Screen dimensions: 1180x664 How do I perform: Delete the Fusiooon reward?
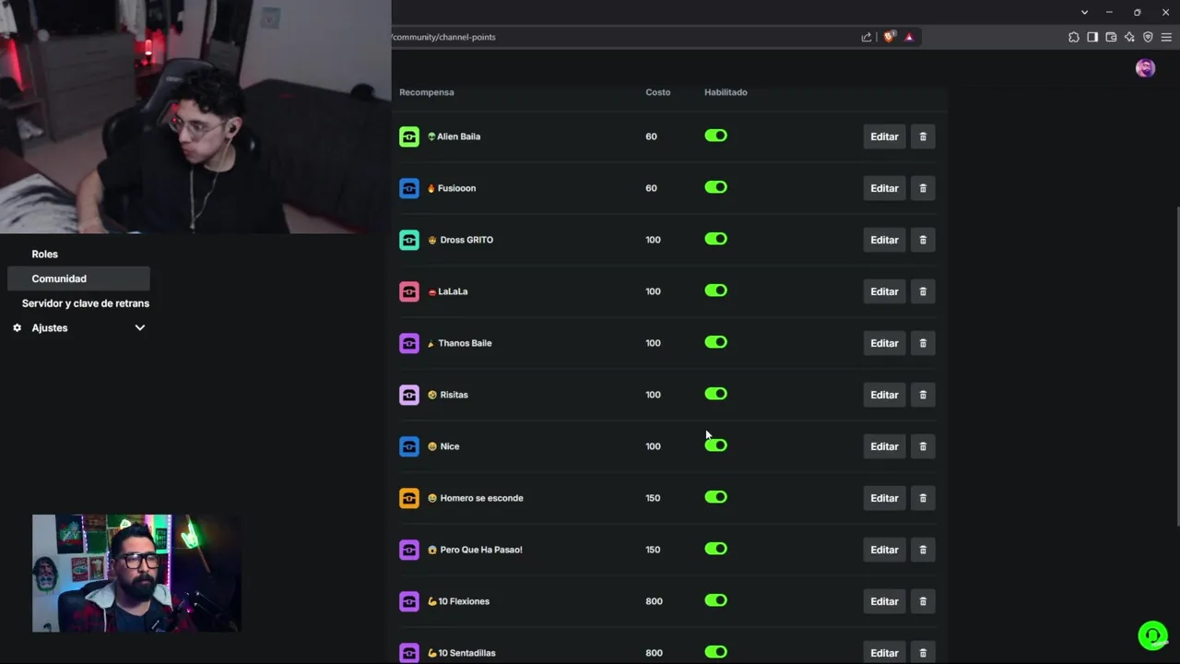[923, 188]
